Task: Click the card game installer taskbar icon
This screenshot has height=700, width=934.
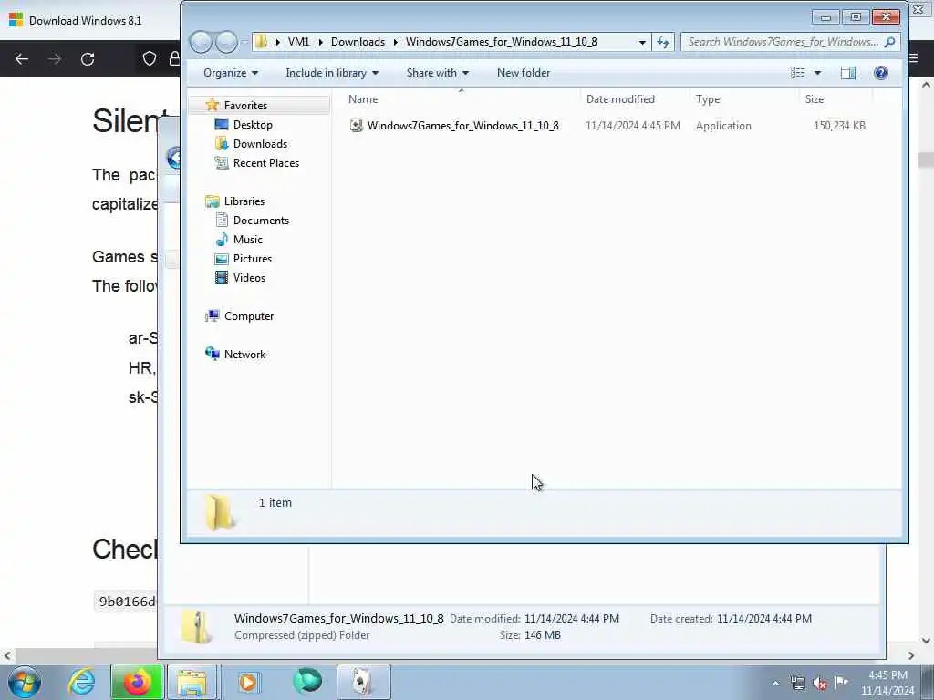Action: coord(363,682)
